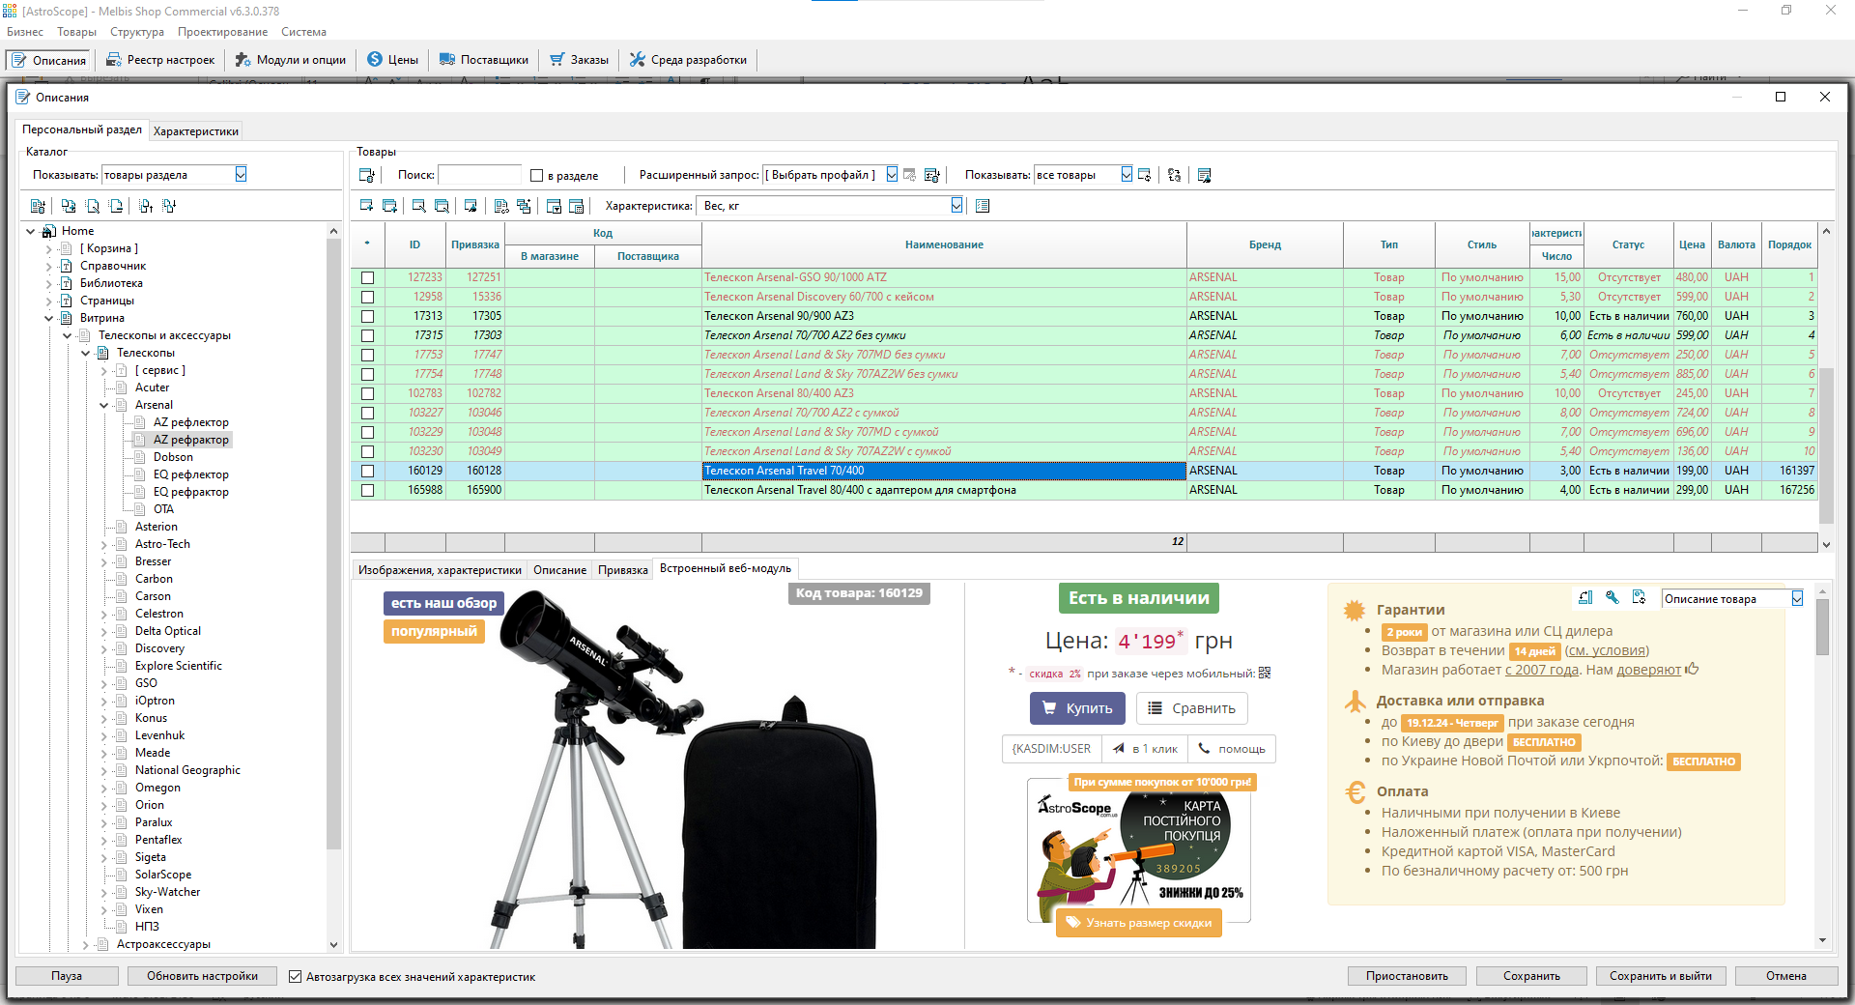Click the wrench icon in web module panel
Image resolution: width=1855 pixels, height=1005 pixels.
(1612, 597)
